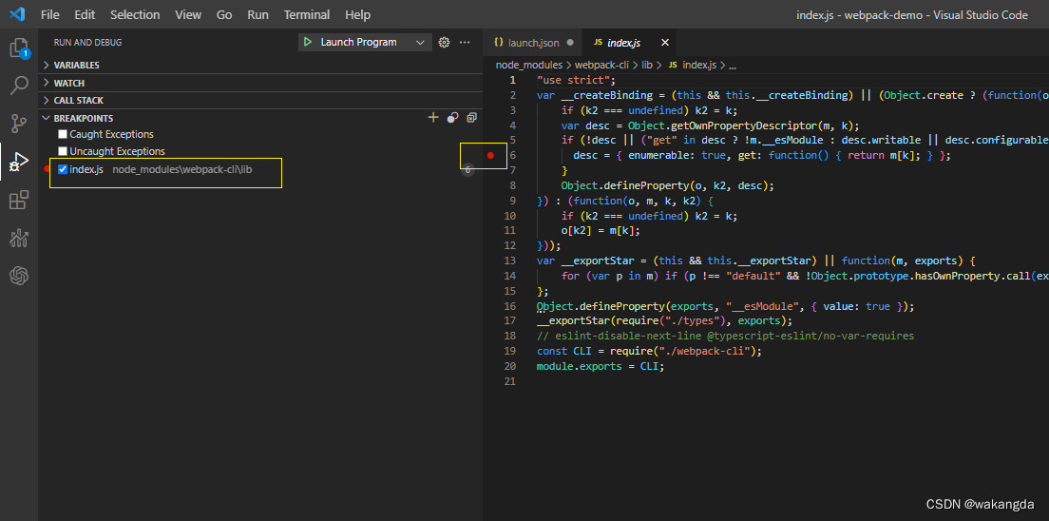Switch to the launch.json tab
The height and width of the screenshot is (521, 1049).
pos(533,43)
